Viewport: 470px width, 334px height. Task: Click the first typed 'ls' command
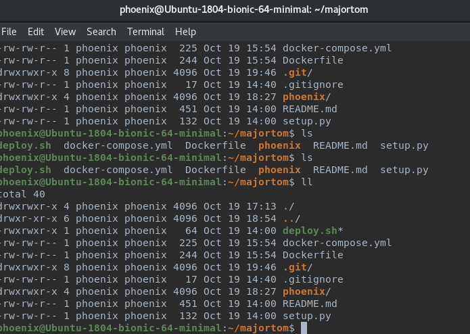pos(306,133)
